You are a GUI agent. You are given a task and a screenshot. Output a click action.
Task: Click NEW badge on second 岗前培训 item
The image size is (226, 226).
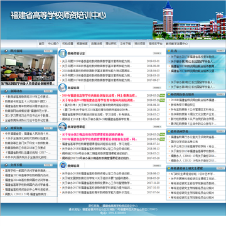pos(163,100)
